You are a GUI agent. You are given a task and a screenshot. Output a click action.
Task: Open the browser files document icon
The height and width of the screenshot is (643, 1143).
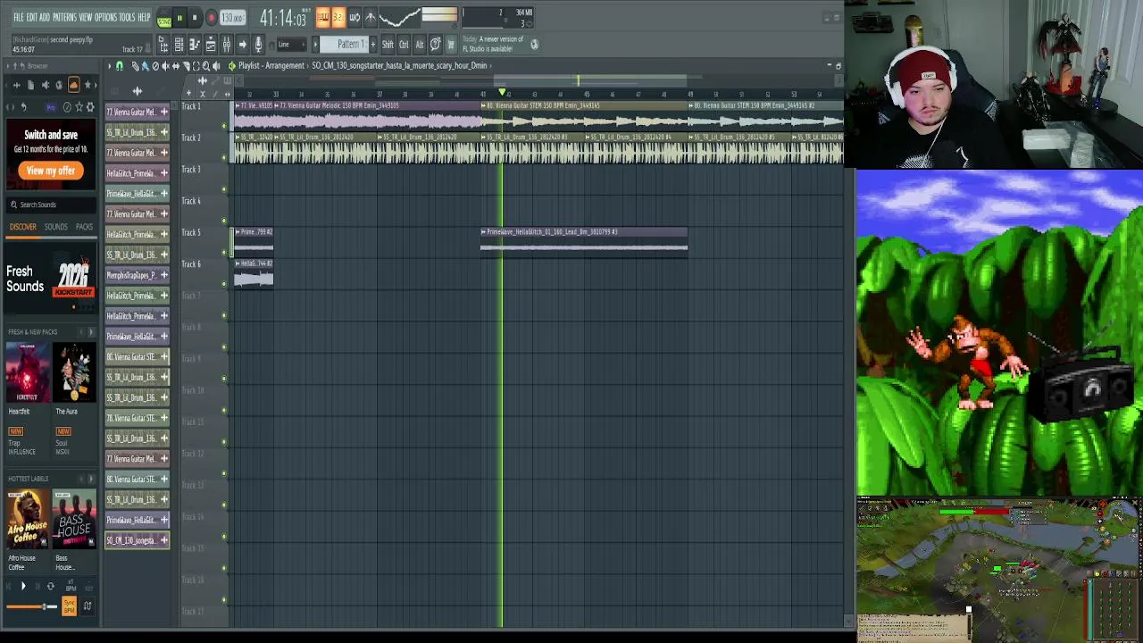click(x=30, y=85)
